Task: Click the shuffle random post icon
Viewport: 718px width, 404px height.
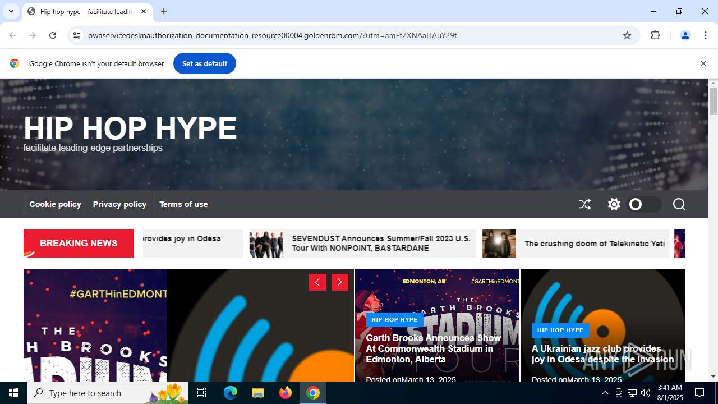Action: tap(584, 204)
